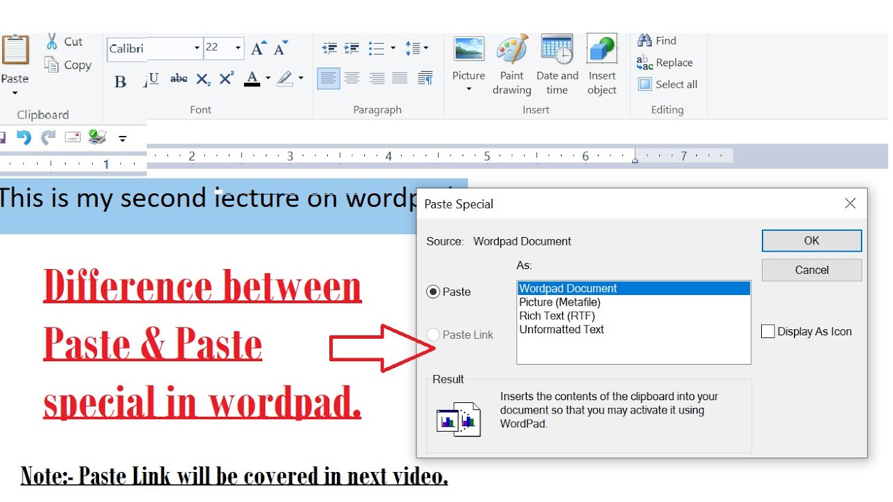This screenshot has width=893, height=502.
Task: Select the Paste Link radio button
Action: (x=433, y=335)
